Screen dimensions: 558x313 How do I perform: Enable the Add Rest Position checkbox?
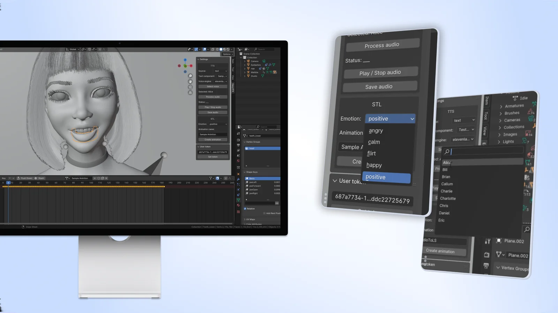264,213
